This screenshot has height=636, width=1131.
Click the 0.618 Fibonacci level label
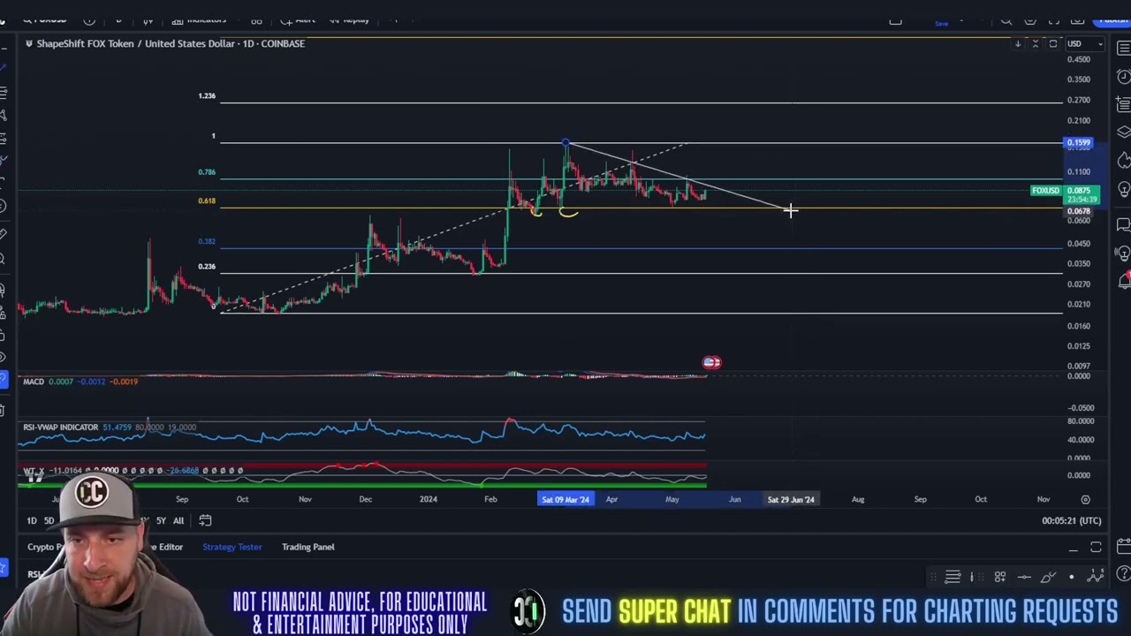(x=207, y=201)
